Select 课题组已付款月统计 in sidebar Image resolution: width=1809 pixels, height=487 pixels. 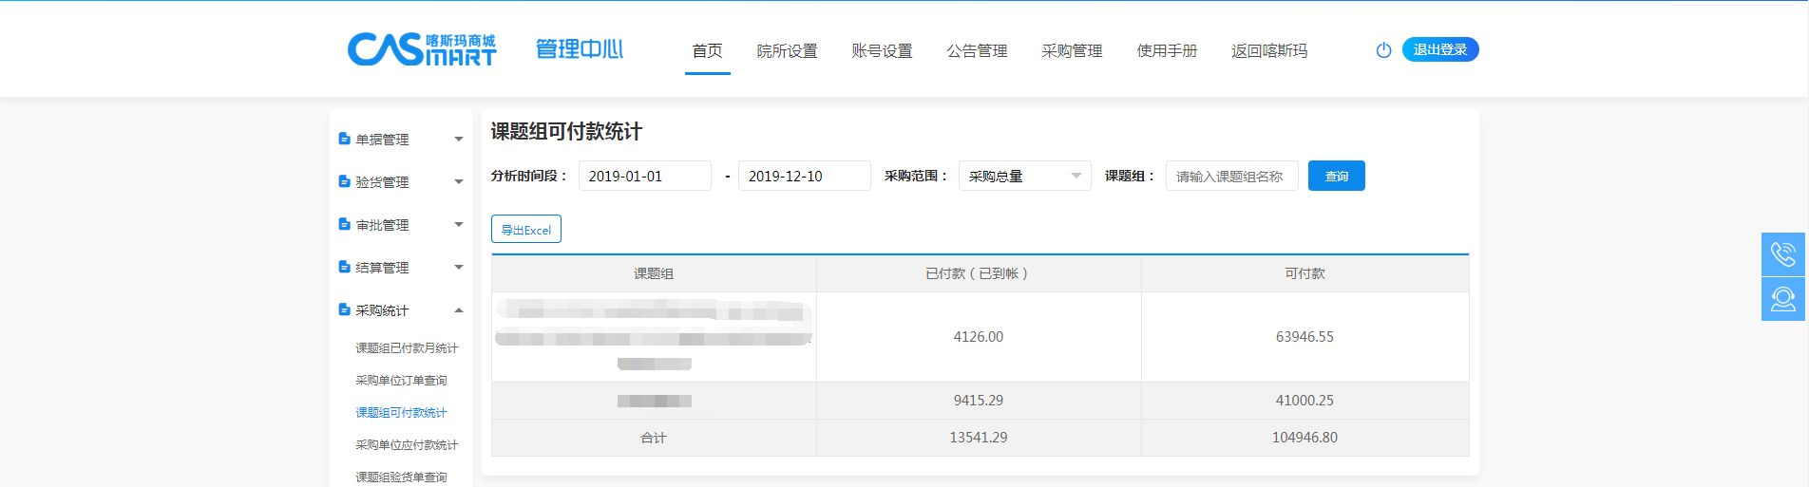click(407, 348)
